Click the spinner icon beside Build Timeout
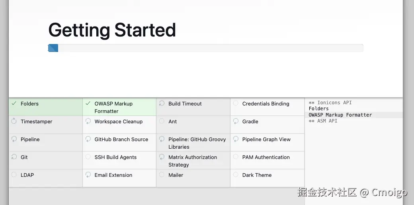The image size is (414, 205). click(162, 103)
